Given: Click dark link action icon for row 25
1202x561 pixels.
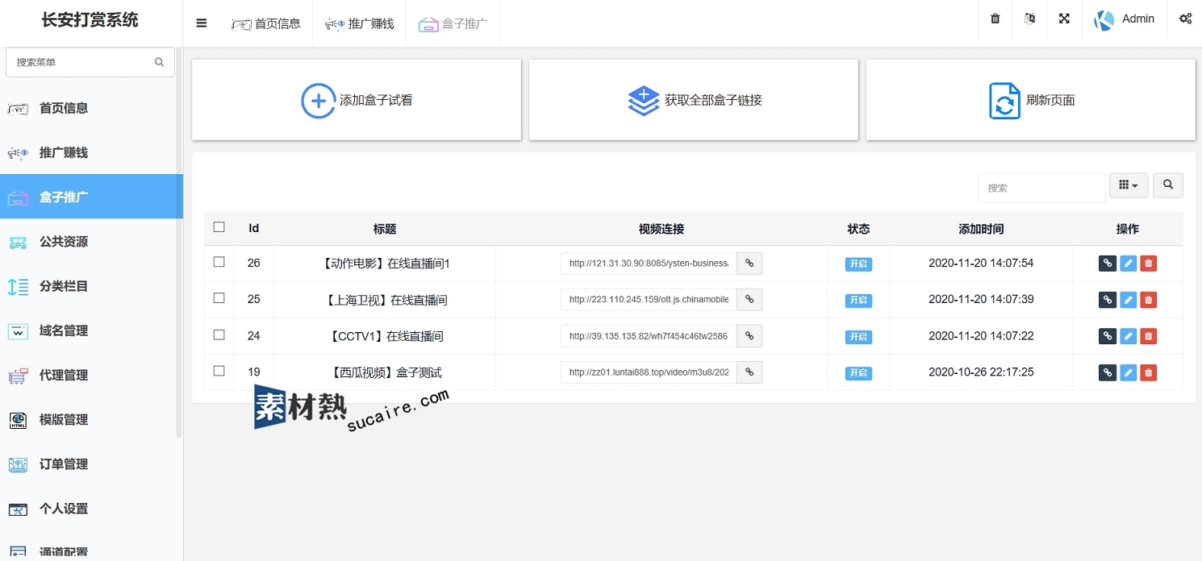Looking at the screenshot, I should [x=1108, y=300].
